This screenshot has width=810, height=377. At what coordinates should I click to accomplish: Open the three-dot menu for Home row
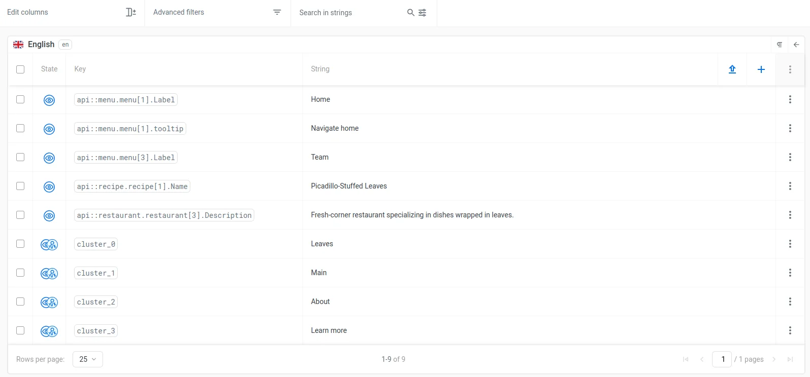pyautogui.click(x=790, y=100)
